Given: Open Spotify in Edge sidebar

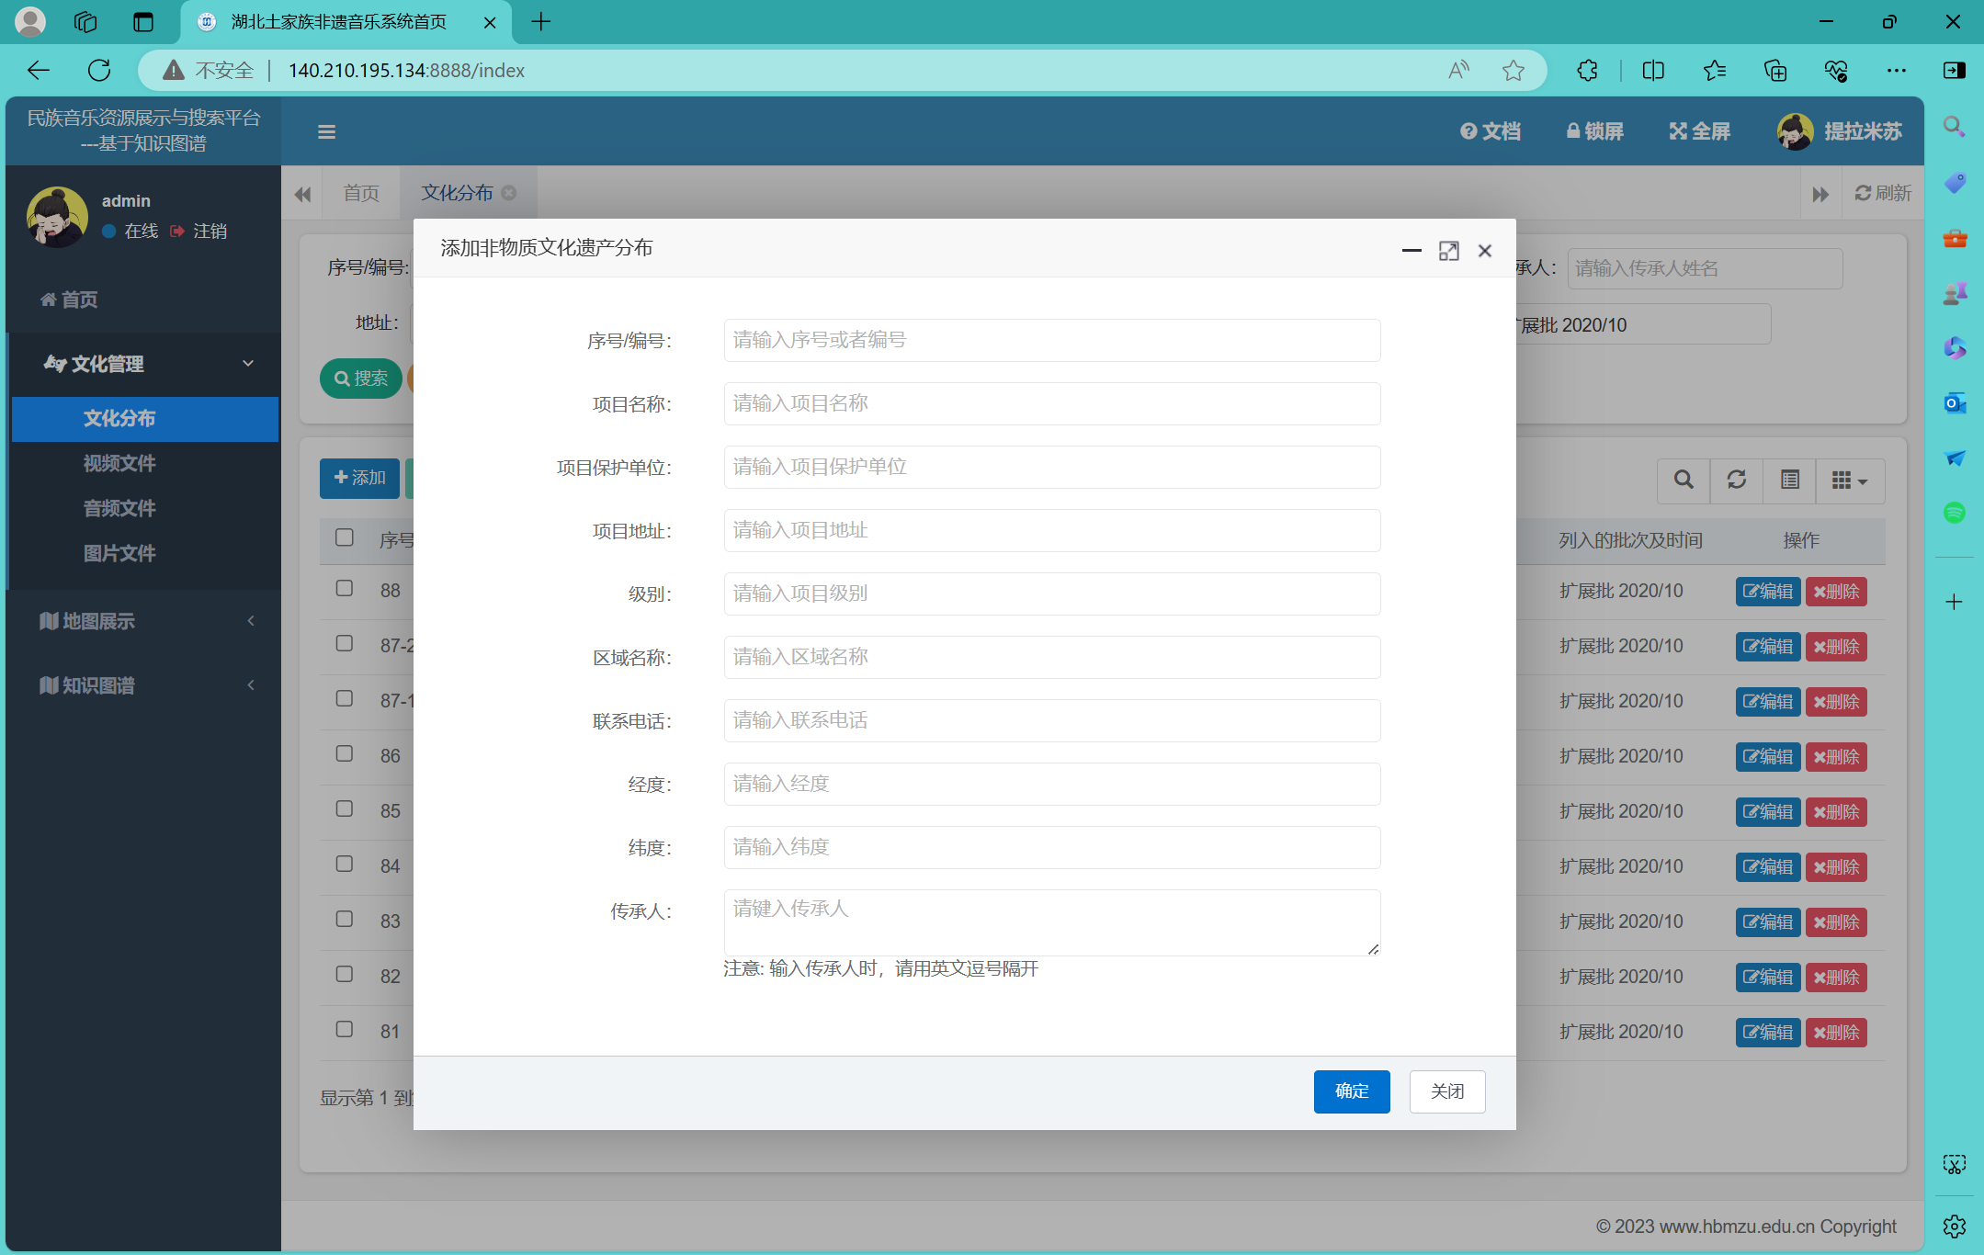Looking at the screenshot, I should click(x=1955, y=512).
